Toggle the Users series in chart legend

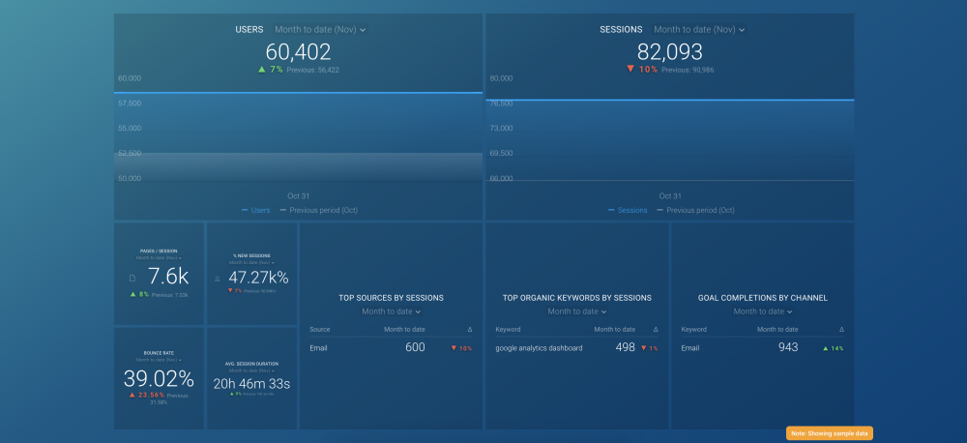pos(255,210)
